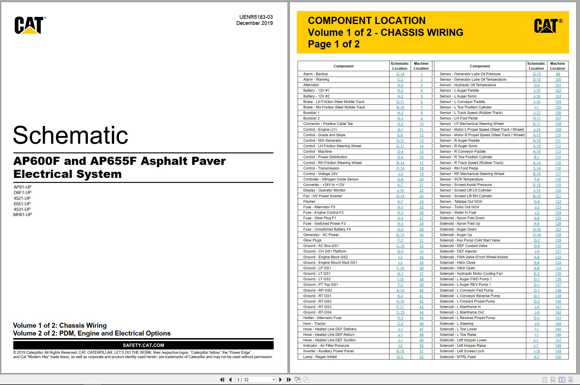Viewport: 580px width, 385px height.
Task: Open schematic location A-7 for Converter +24V to +12V
Action: click(400, 185)
